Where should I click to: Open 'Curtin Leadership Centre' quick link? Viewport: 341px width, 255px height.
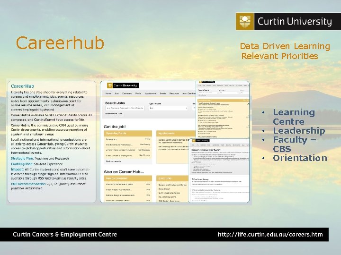pyautogui.click(x=169, y=193)
